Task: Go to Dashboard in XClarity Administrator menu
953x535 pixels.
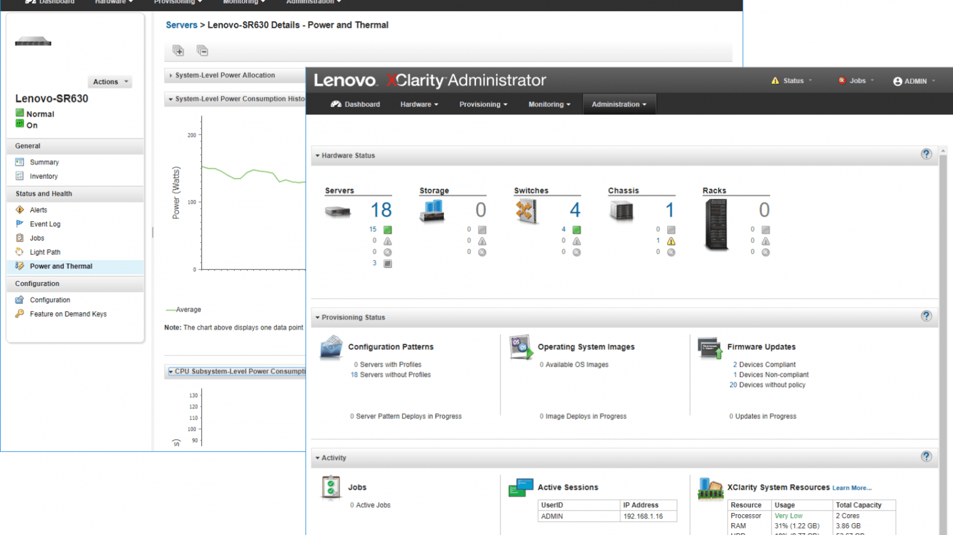Action: tap(355, 104)
